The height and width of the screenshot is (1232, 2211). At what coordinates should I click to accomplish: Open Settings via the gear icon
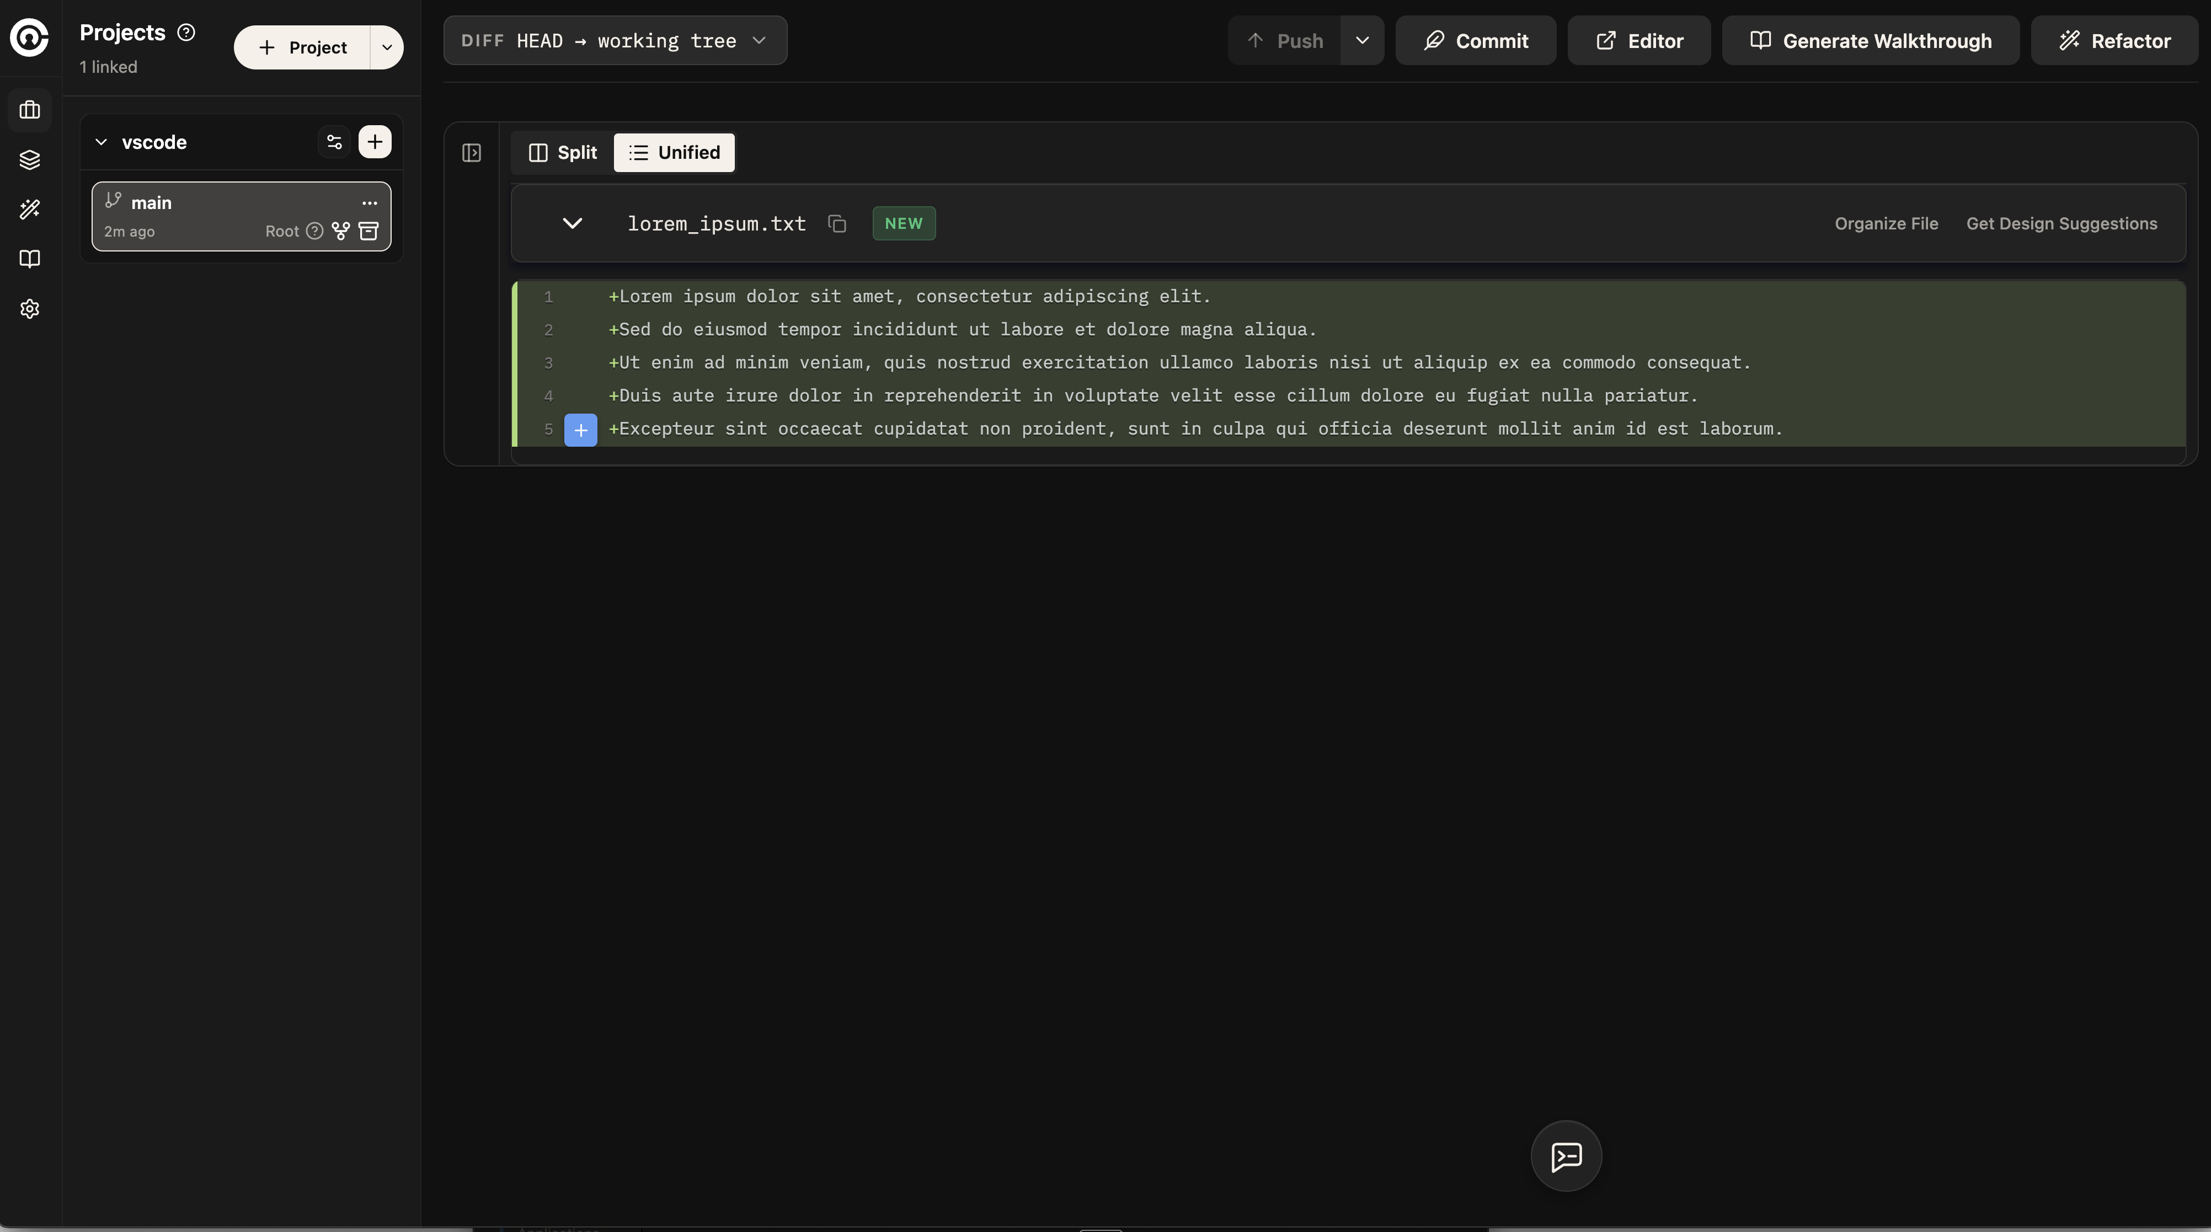[30, 308]
